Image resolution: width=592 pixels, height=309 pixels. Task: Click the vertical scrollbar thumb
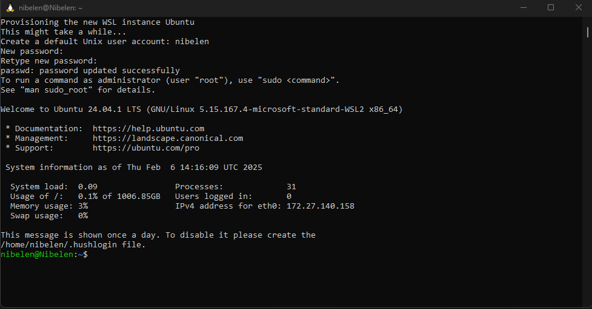click(x=588, y=32)
